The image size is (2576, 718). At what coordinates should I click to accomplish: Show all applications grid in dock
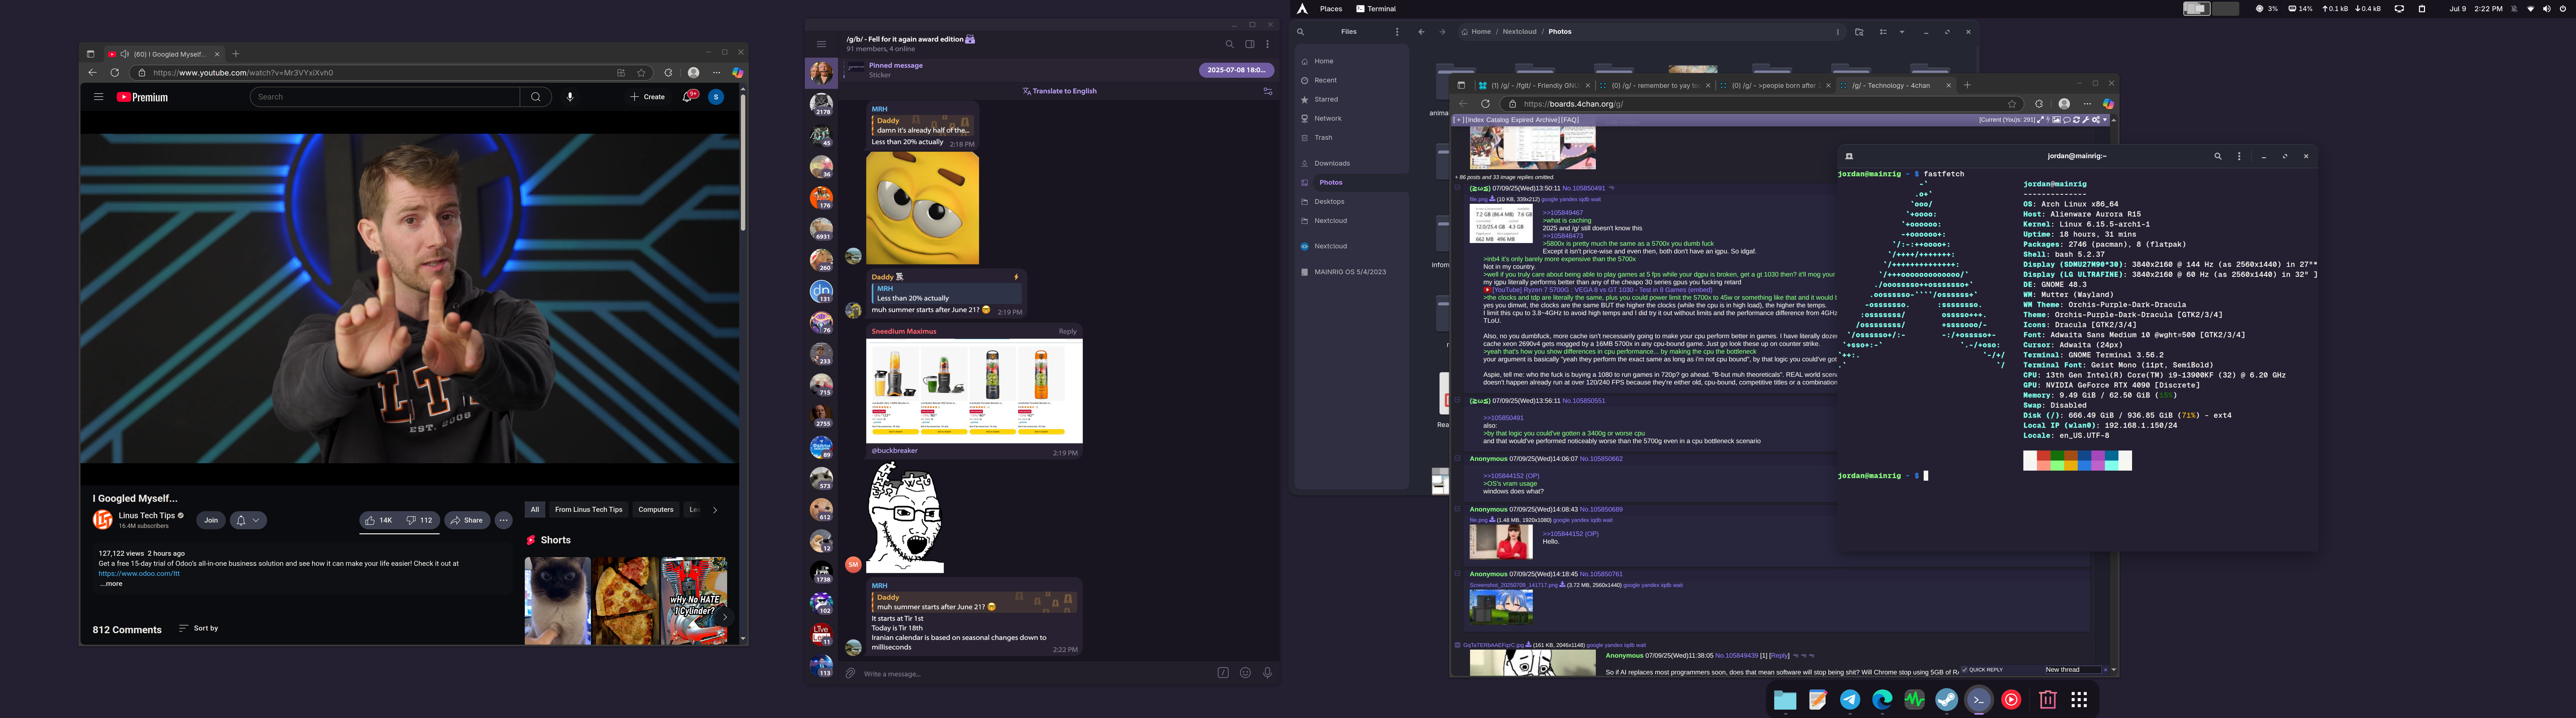2079,700
